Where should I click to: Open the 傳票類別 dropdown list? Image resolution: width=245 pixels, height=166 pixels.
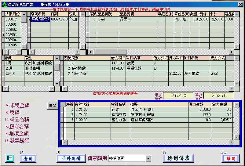148,158
